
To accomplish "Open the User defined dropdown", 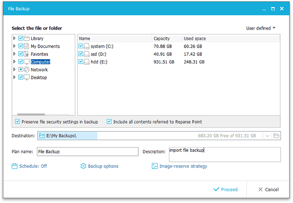I will (260, 28).
